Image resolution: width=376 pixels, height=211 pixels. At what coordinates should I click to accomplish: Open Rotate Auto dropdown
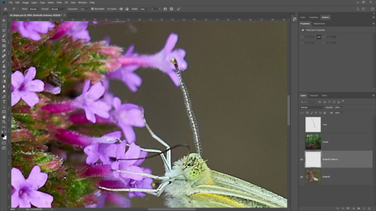144,9
